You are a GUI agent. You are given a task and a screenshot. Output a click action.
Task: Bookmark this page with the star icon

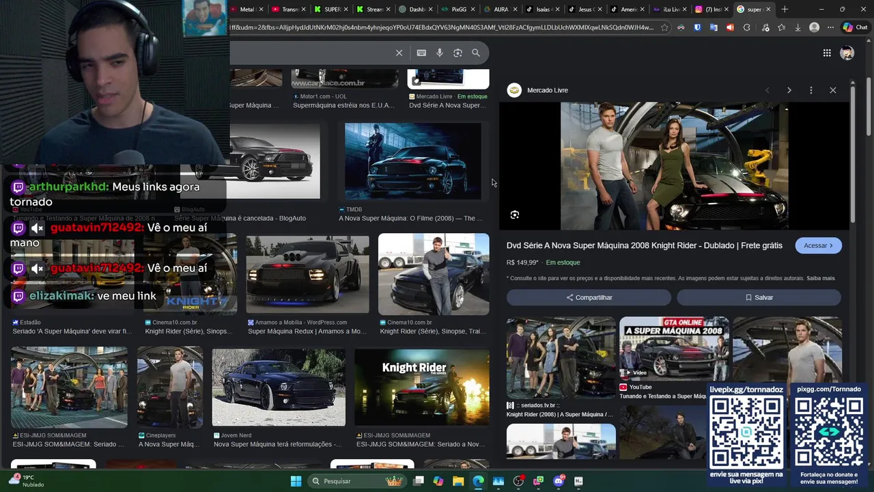(x=664, y=27)
